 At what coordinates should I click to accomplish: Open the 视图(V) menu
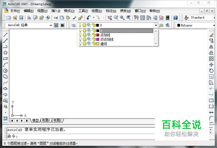coord(42,11)
